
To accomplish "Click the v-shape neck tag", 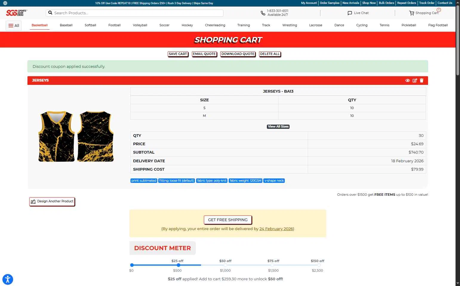I will [x=274, y=181].
